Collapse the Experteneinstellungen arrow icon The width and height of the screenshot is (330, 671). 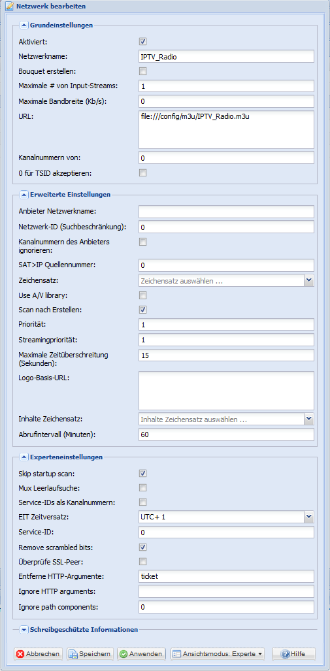click(x=24, y=457)
